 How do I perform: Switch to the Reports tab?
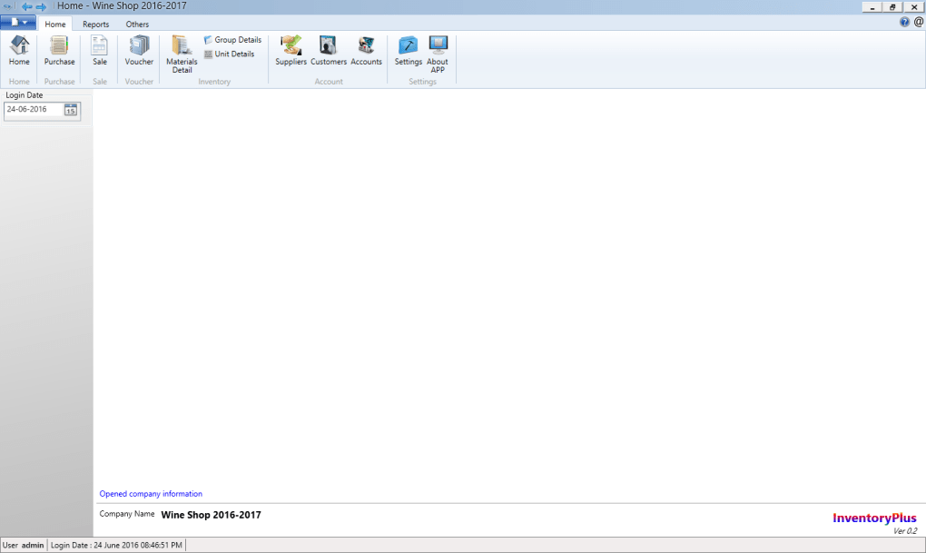pos(95,25)
